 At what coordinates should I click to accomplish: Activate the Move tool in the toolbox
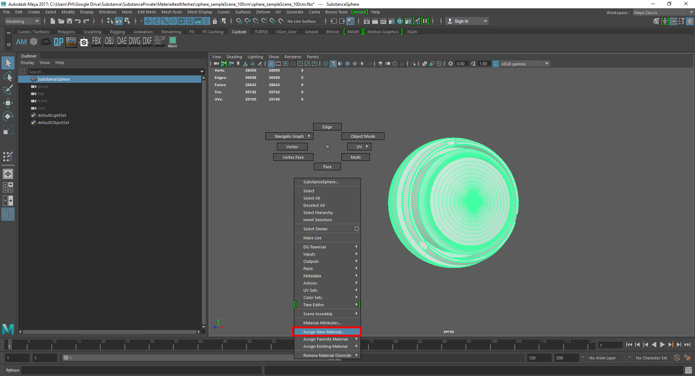pyautogui.click(x=8, y=103)
